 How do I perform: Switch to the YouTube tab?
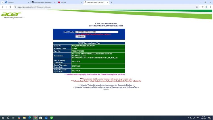point(70,2)
